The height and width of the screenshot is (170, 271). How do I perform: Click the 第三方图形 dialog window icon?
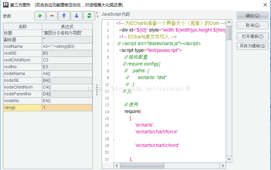click(6, 5)
